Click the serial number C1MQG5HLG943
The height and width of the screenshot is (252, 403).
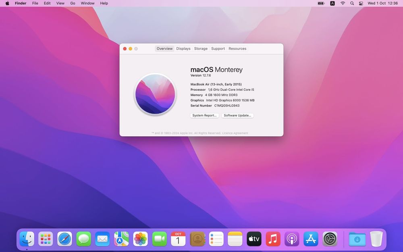227,106
